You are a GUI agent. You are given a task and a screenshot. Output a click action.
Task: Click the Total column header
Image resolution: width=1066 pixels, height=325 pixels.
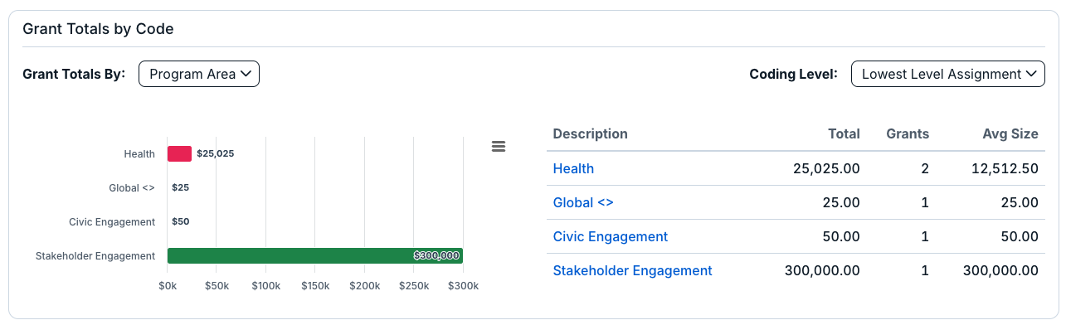844,133
